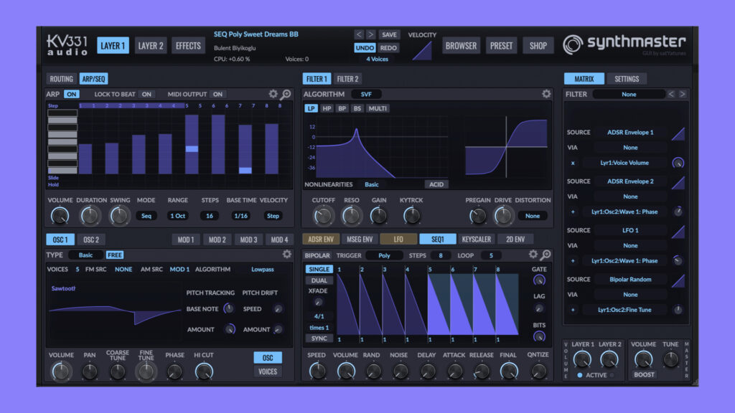Toggle the sequencer SYNC button
735x413 pixels.
pos(319,338)
